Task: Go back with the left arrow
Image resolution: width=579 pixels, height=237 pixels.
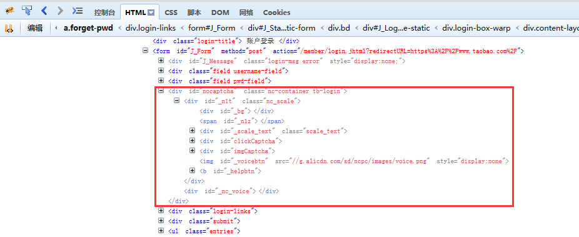Action: tap(44, 11)
